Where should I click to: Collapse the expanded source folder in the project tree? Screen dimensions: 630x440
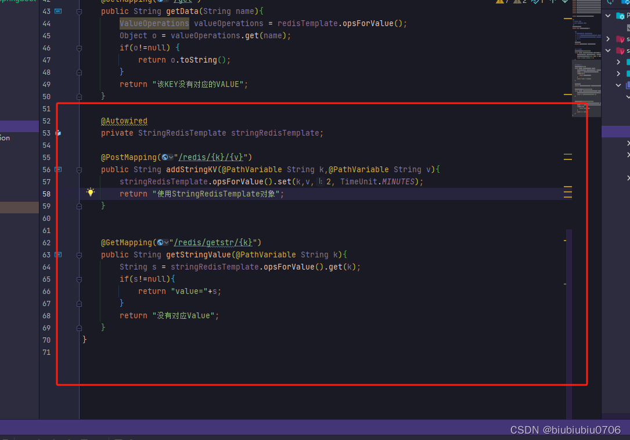click(609, 51)
